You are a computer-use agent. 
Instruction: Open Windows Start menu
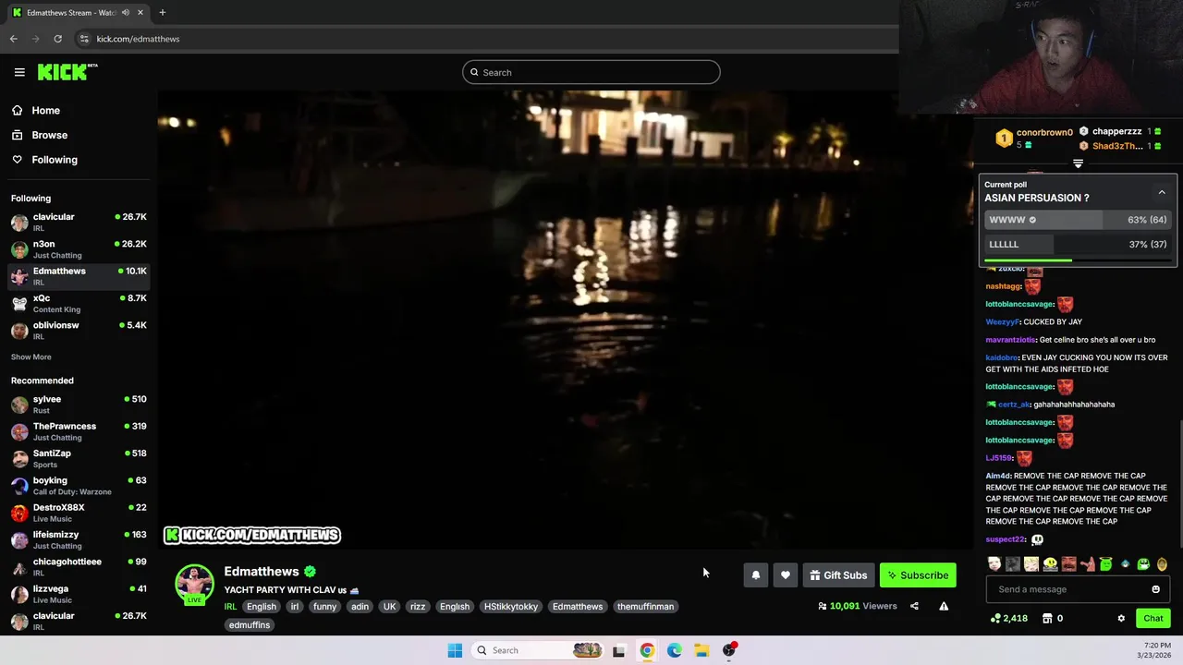[455, 650]
